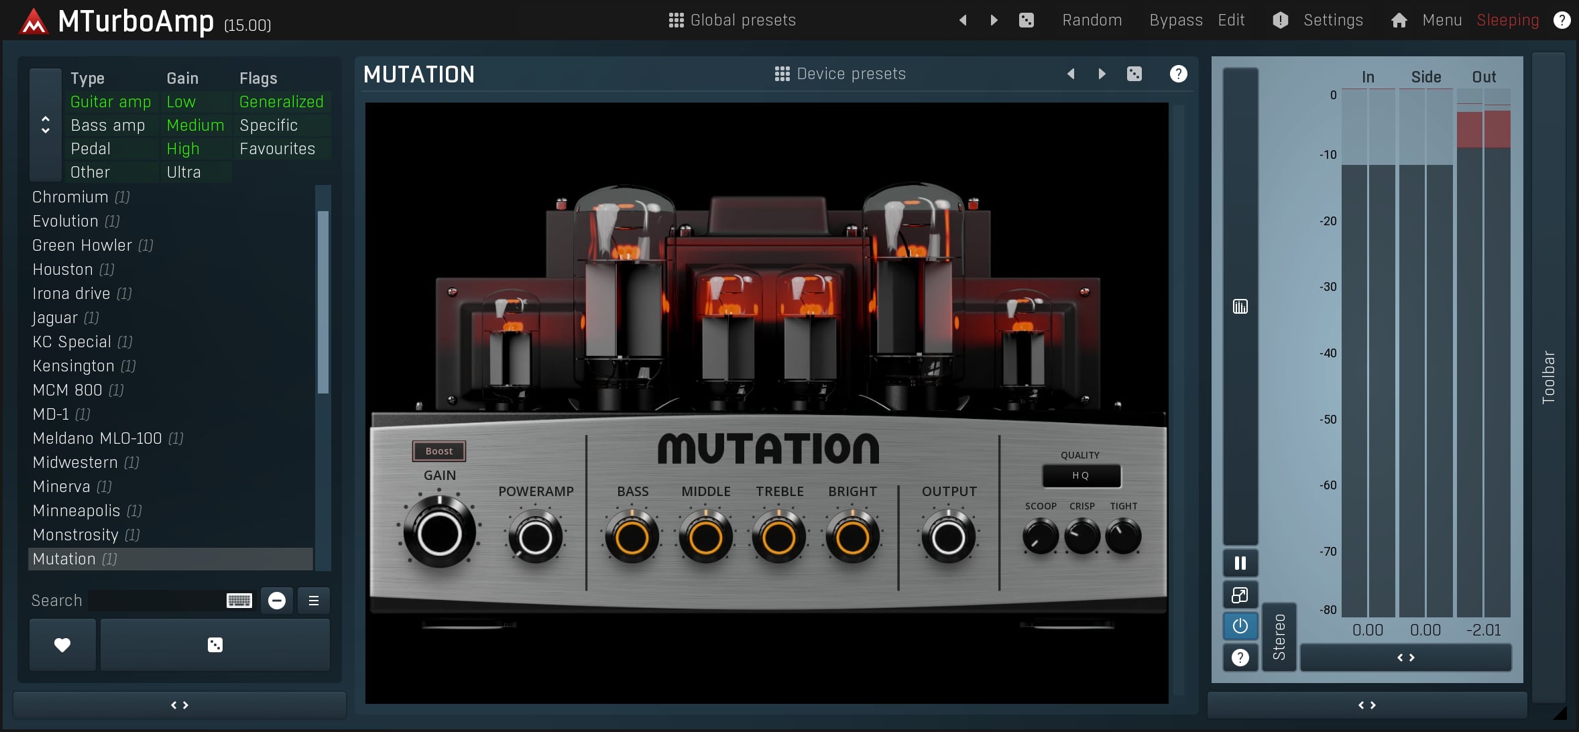Image resolution: width=1579 pixels, height=732 pixels.
Task: Open the Menu item in the top bar
Action: click(1440, 19)
